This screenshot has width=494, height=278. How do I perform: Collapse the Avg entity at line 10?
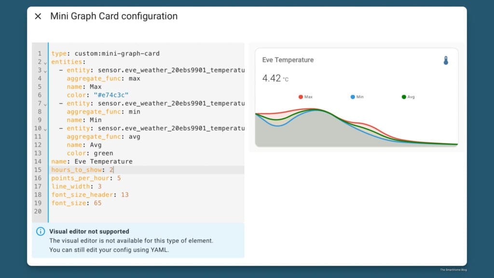pyautogui.click(x=44, y=128)
